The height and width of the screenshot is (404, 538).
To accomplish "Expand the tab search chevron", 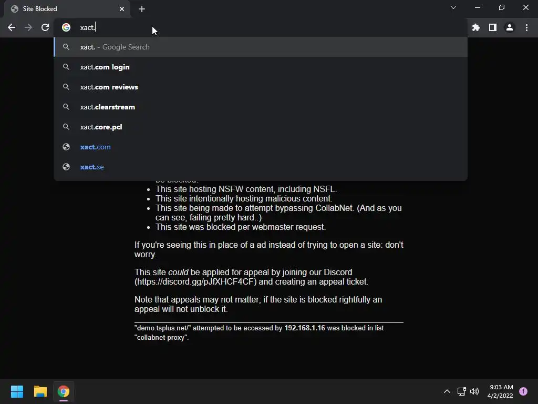I will coord(453,7).
